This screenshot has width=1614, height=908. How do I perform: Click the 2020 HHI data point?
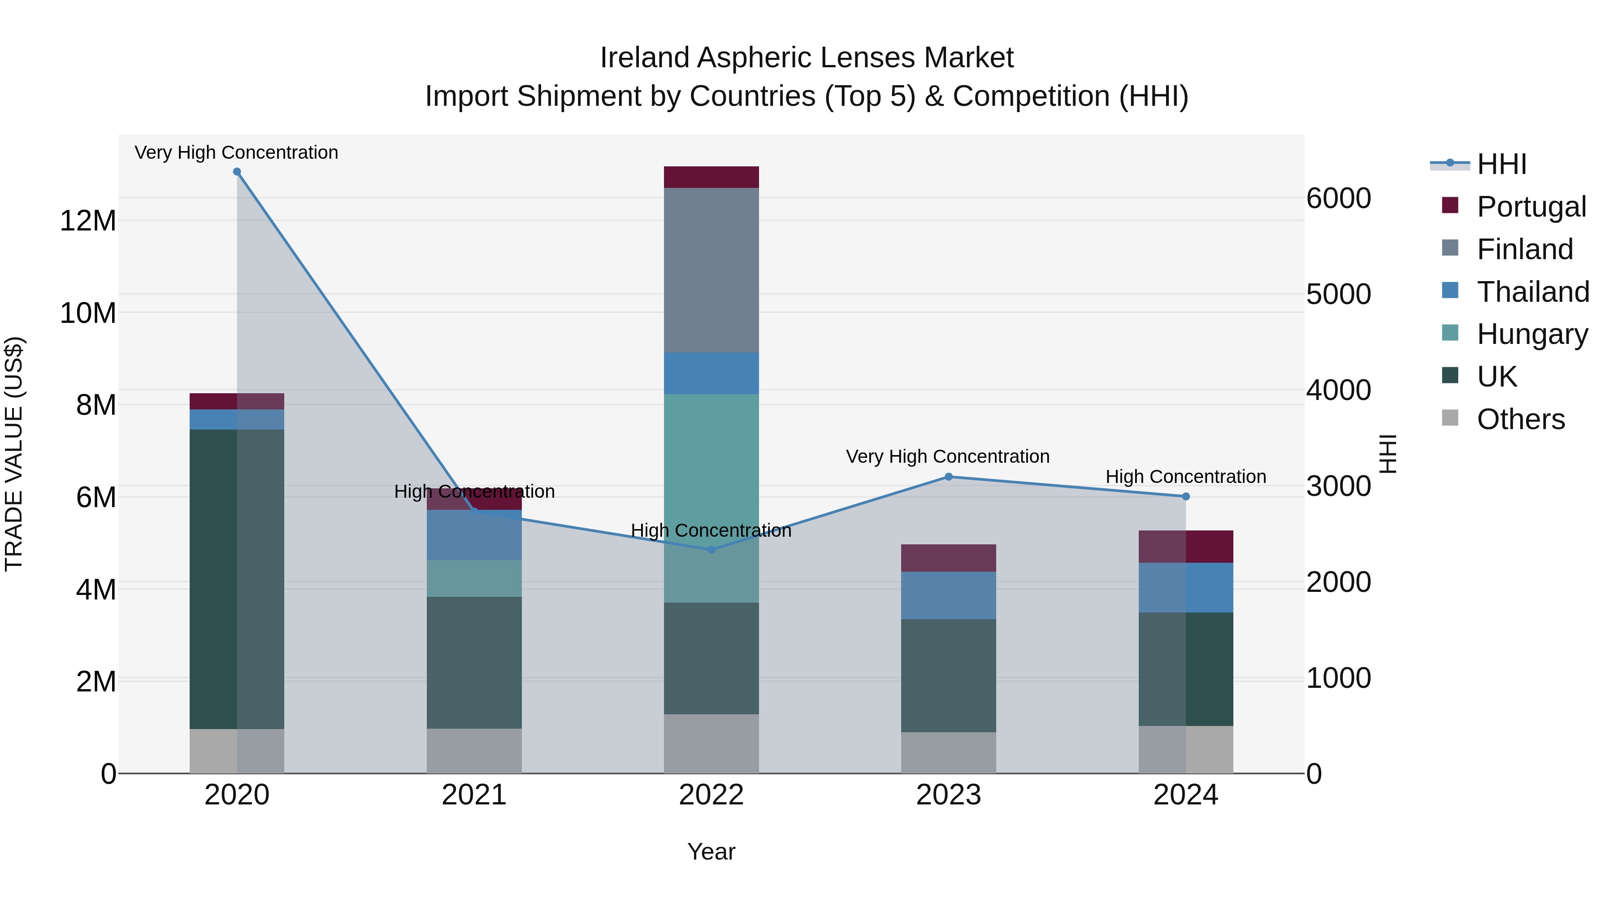237,172
